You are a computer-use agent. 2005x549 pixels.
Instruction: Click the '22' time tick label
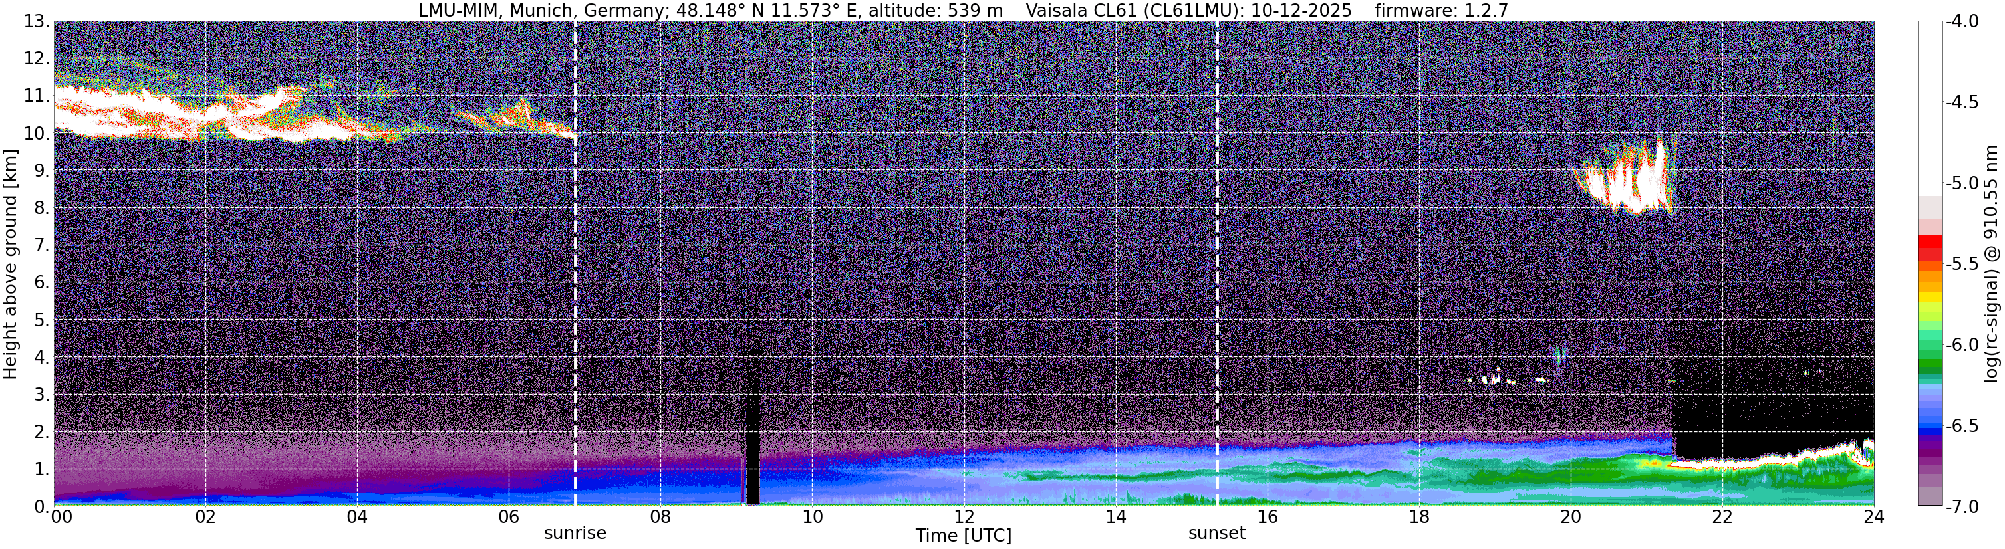click(1722, 517)
